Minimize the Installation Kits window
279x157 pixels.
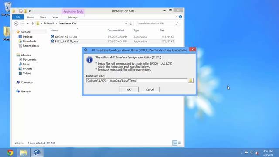click(x=164, y=10)
